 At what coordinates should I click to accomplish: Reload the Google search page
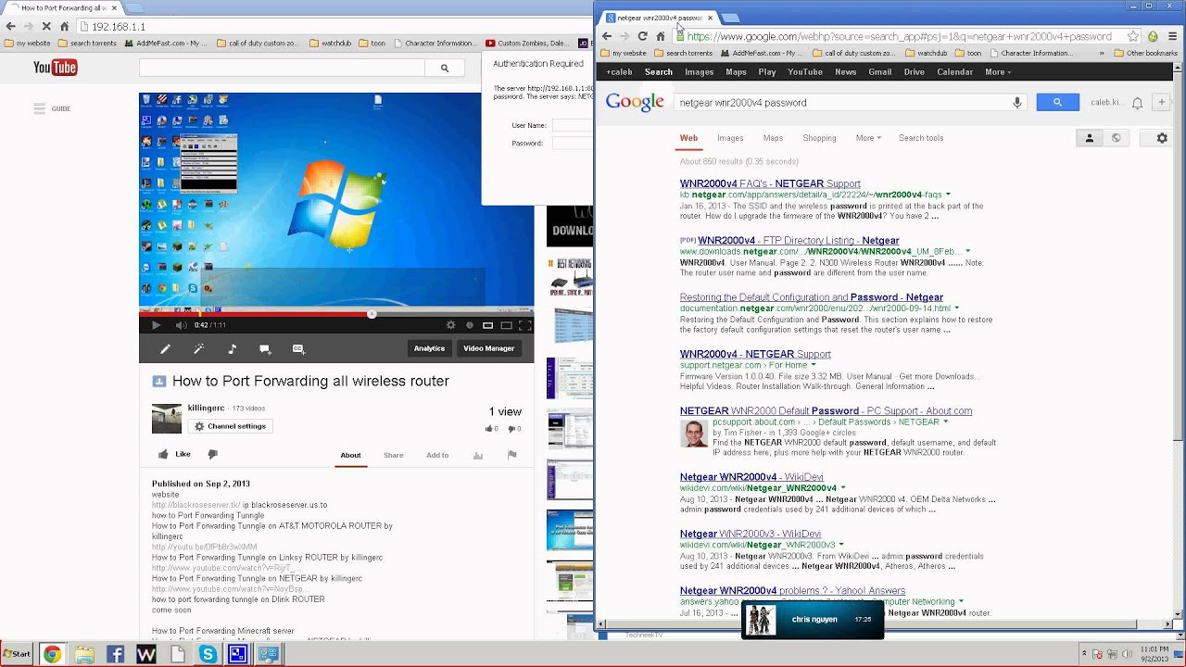point(642,36)
